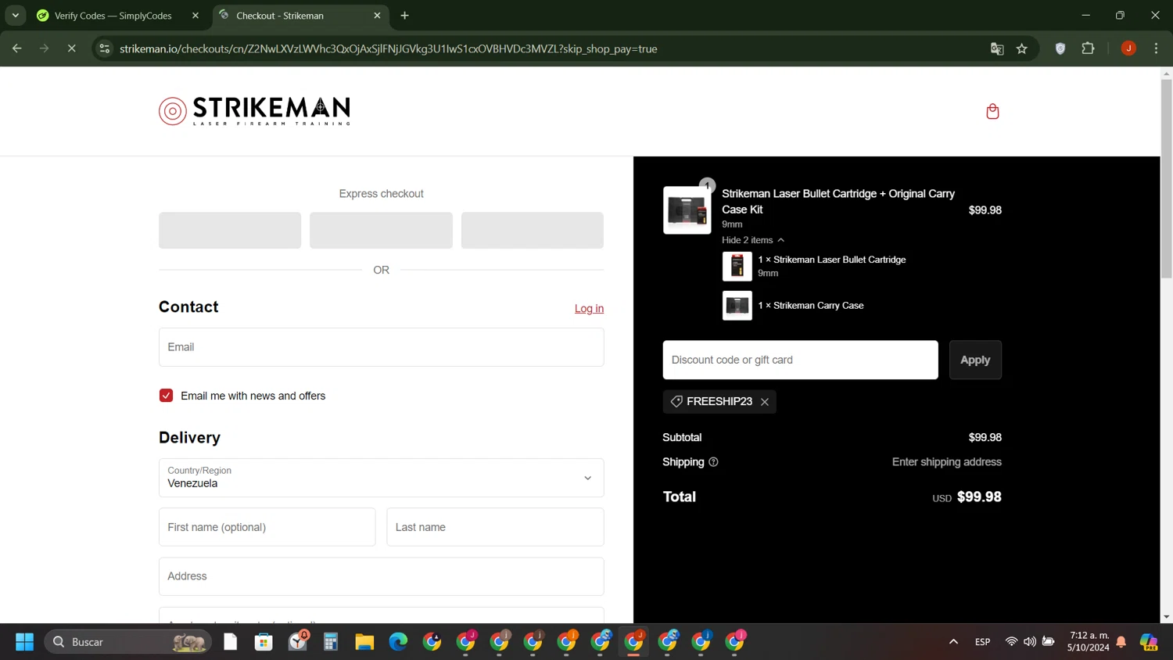
Task: Show hidden system tray icons
Action: [x=953, y=642]
